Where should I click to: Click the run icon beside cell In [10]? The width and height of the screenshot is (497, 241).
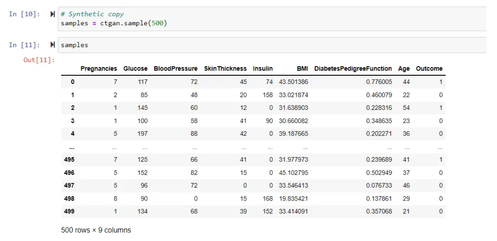coord(53,14)
